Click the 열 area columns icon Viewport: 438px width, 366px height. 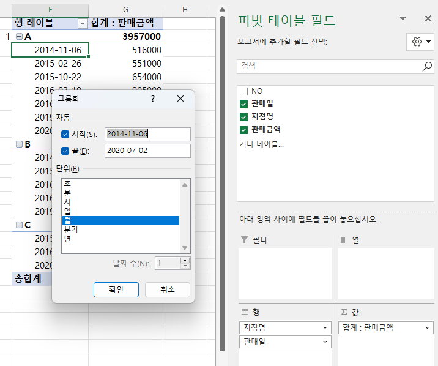343,240
